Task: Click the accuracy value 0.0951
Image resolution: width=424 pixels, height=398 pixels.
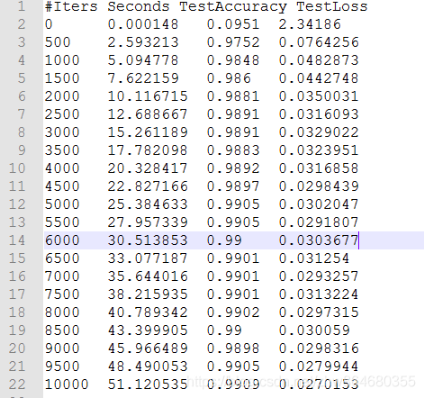Action: 233,24
